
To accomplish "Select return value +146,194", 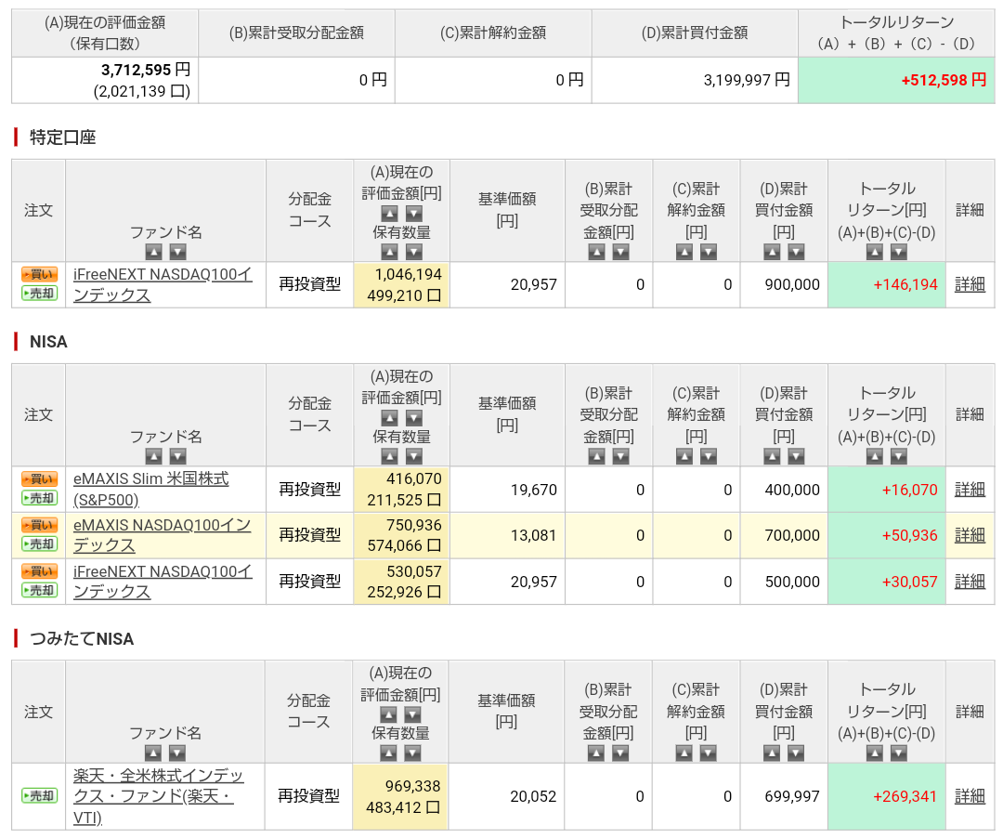I will click(x=905, y=284).
